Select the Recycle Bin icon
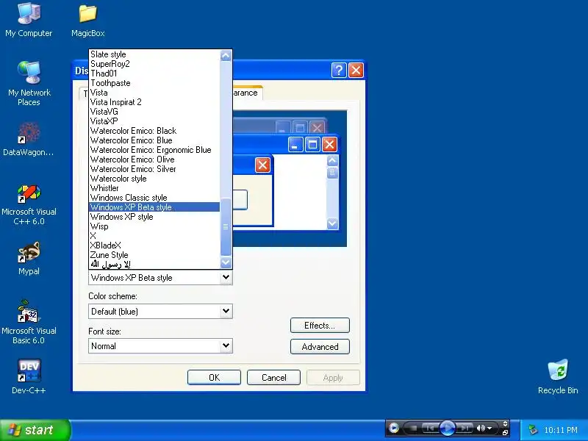The width and height of the screenshot is (588, 441). tap(558, 376)
